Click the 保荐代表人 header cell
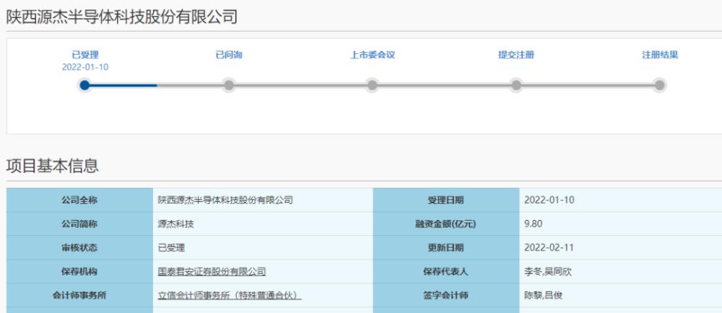 click(445, 272)
